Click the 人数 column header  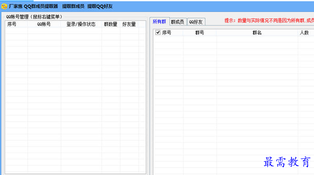pos(304,33)
